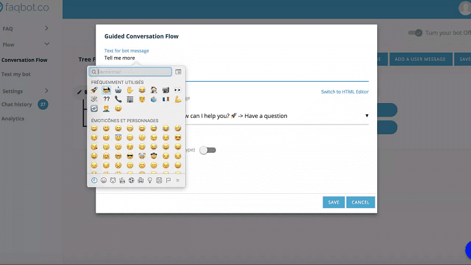Click Switch to HTML Editor link

(345, 92)
